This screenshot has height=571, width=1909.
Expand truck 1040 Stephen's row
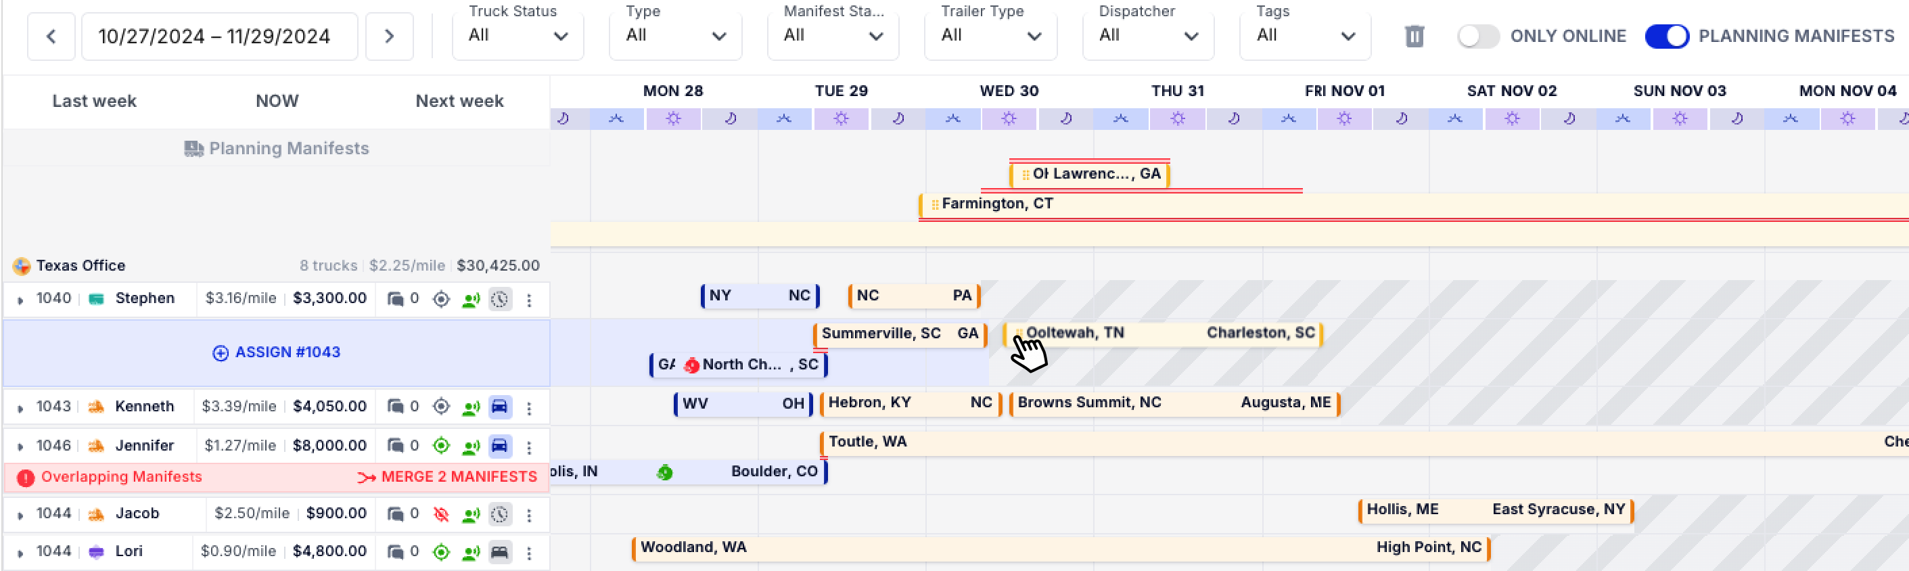tap(21, 300)
